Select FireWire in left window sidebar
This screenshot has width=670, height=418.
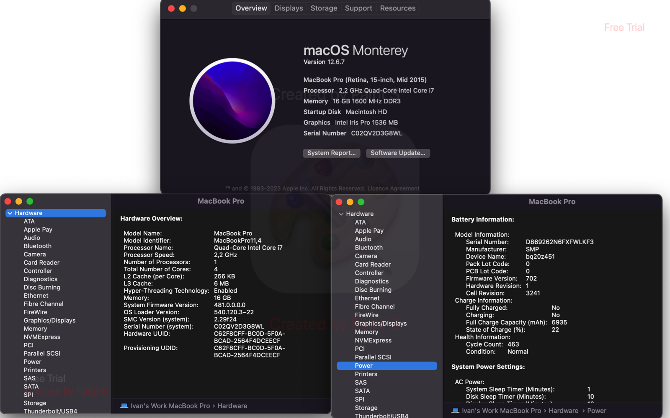36,312
